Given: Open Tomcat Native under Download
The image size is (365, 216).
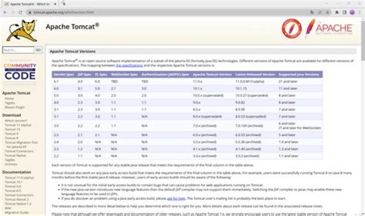Looking at the screenshot, I should pos(15,156).
